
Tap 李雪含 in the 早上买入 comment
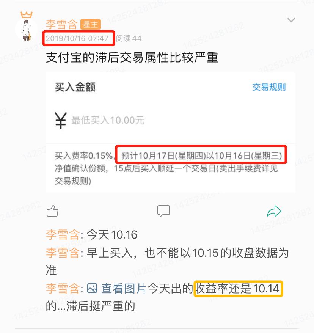[x=63, y=253]
